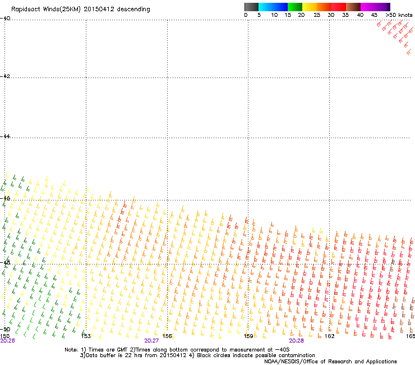Select the cyan 5-10 knots legend color

pos(266,7)
